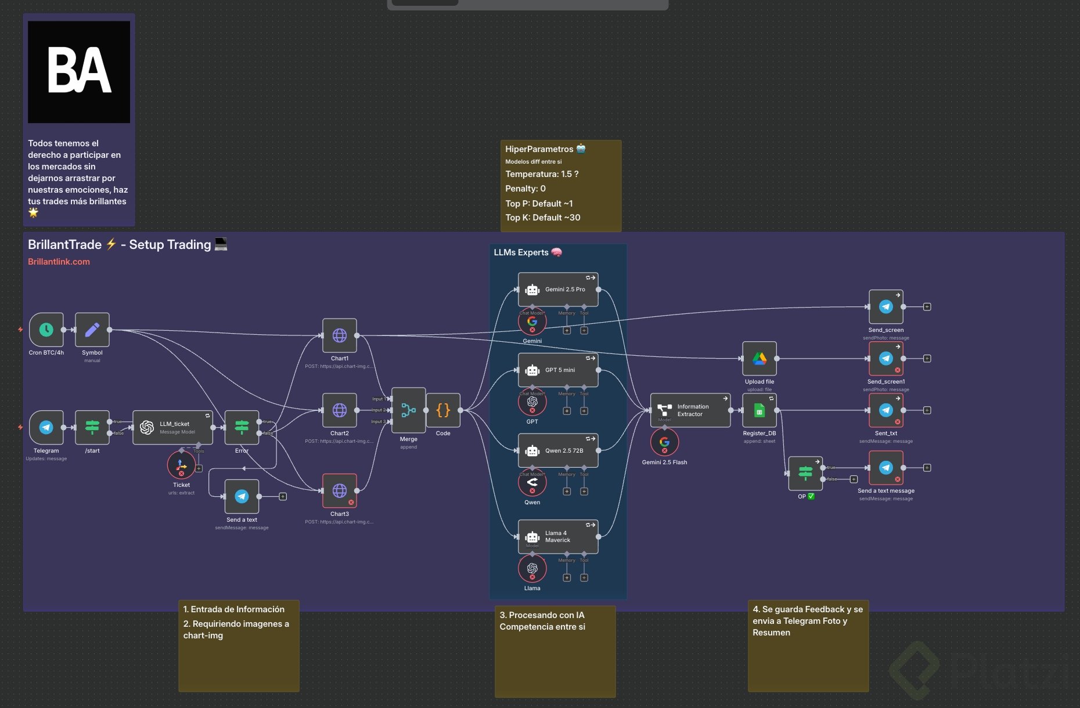The image size is (1080, 708).
Task: Click the 'BrillantTrade - Setup Trading' title
Action: (x=128, y=244)
